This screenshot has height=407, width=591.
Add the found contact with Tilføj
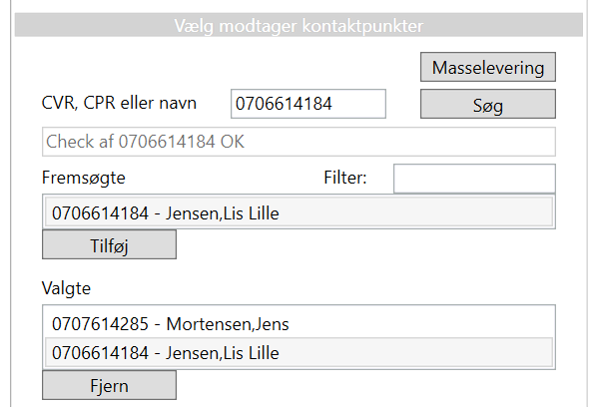(109, 244)
